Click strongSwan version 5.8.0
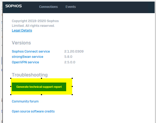 click(68, 57)
